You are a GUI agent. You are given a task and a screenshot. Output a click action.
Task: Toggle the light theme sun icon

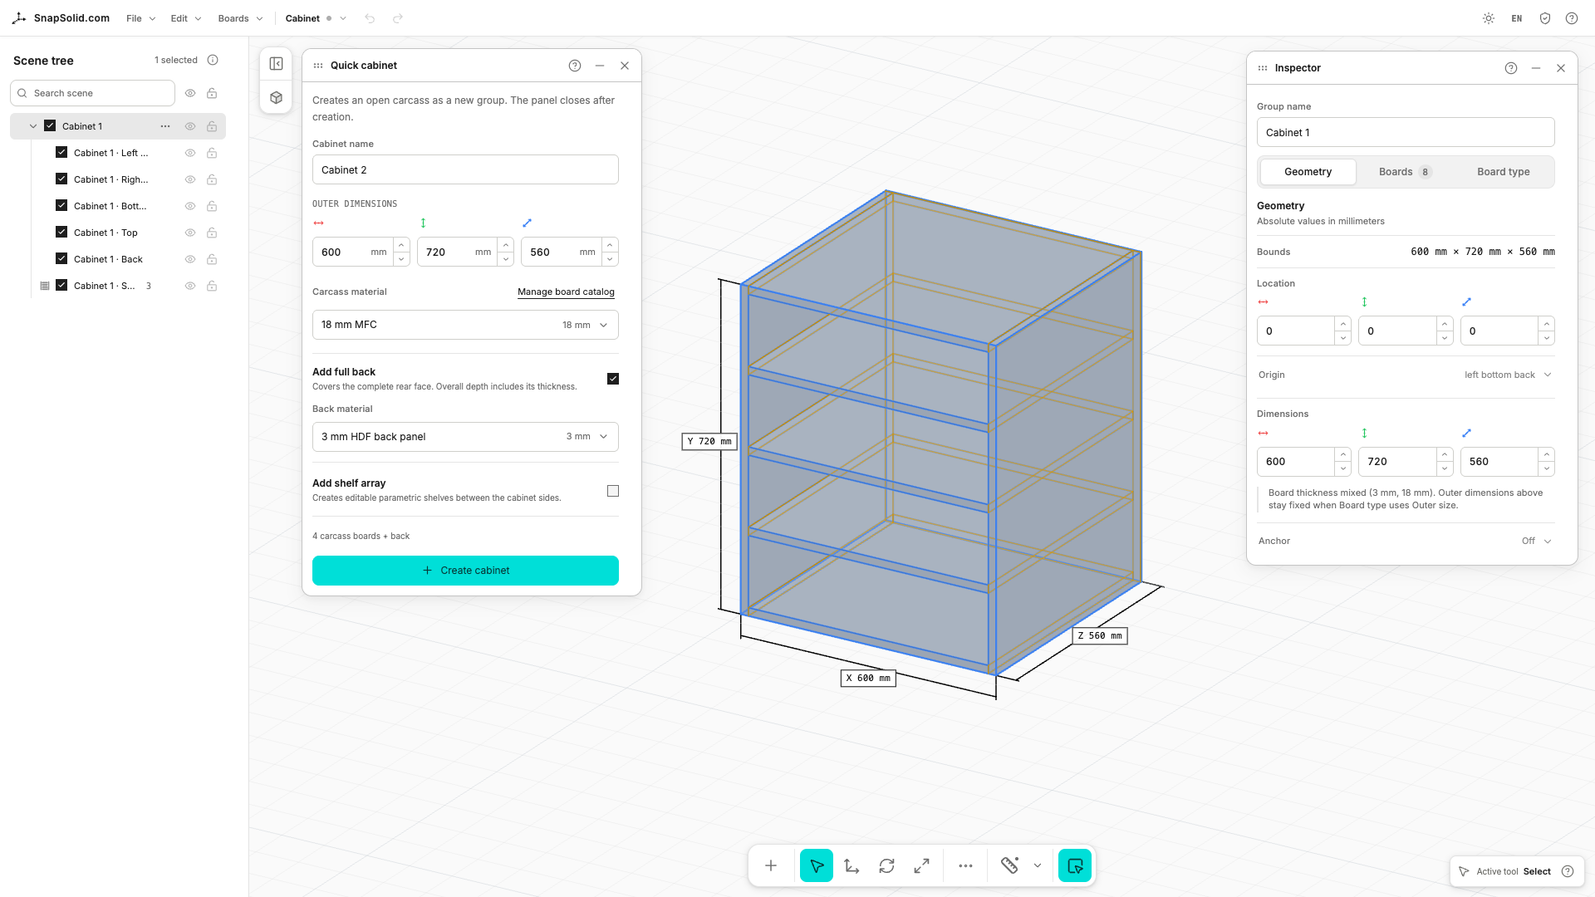click(1489, 18)
